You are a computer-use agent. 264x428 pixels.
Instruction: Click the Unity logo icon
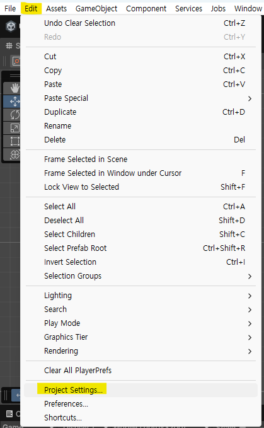[x=11, y=26]
